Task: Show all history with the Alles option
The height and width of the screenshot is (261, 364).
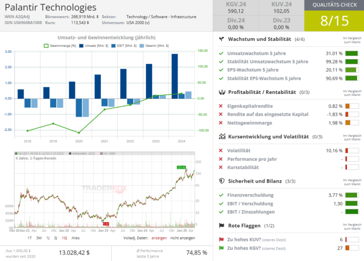Action: click(x=75, y=238)
